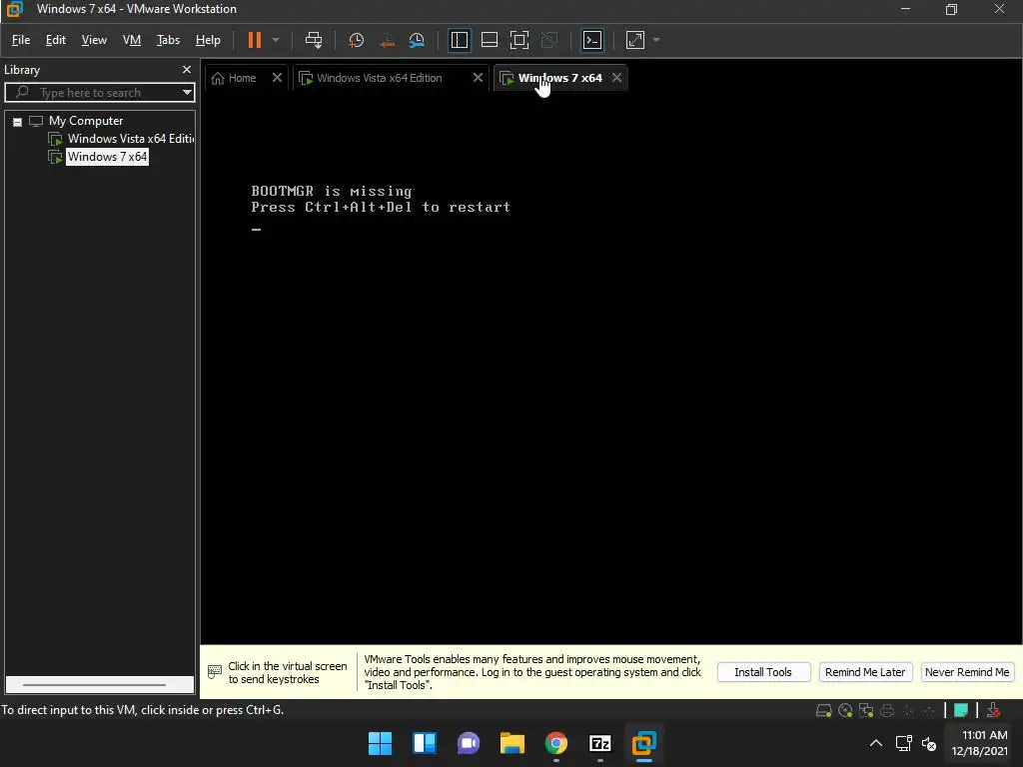
Task: Select Windows Vista x64 Edition in library tree
Action: tap(131, 139)
